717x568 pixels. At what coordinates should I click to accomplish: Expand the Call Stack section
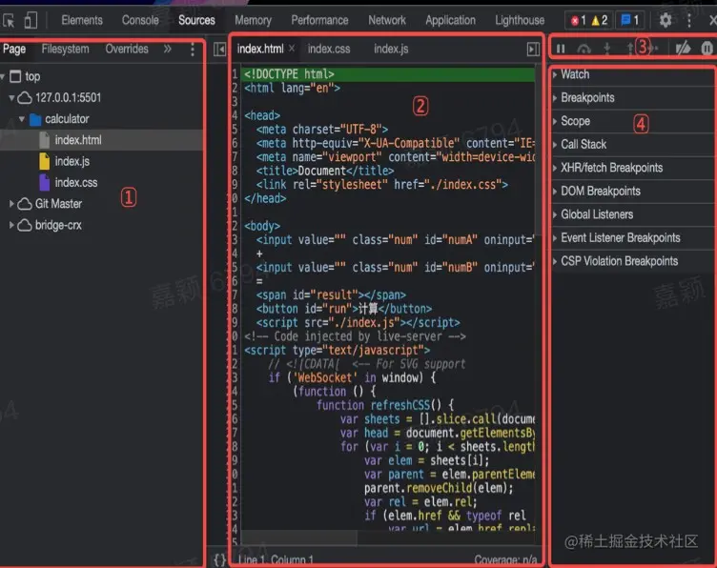pos(633,145)
